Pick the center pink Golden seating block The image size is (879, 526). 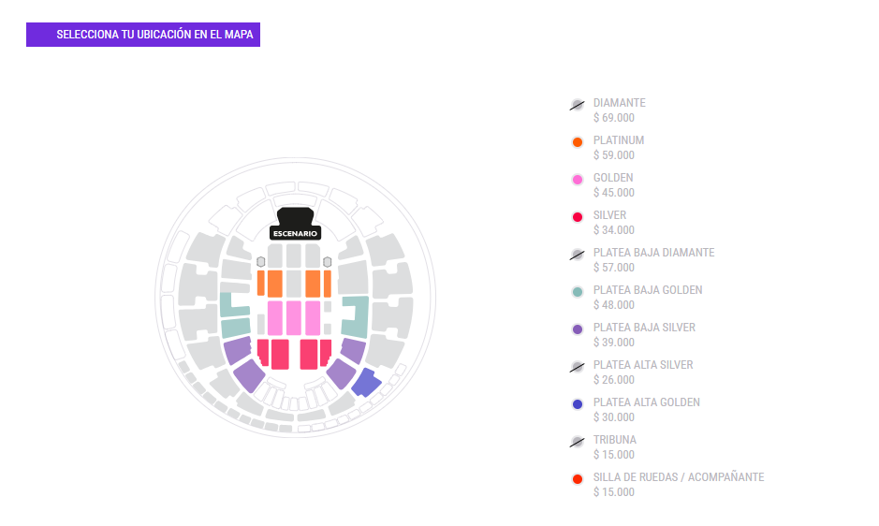(294, 318)
